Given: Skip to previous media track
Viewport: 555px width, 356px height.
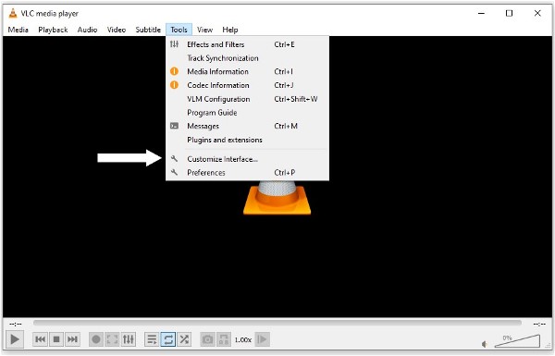Looking at the screenshot, I should (x=41, y=339).
